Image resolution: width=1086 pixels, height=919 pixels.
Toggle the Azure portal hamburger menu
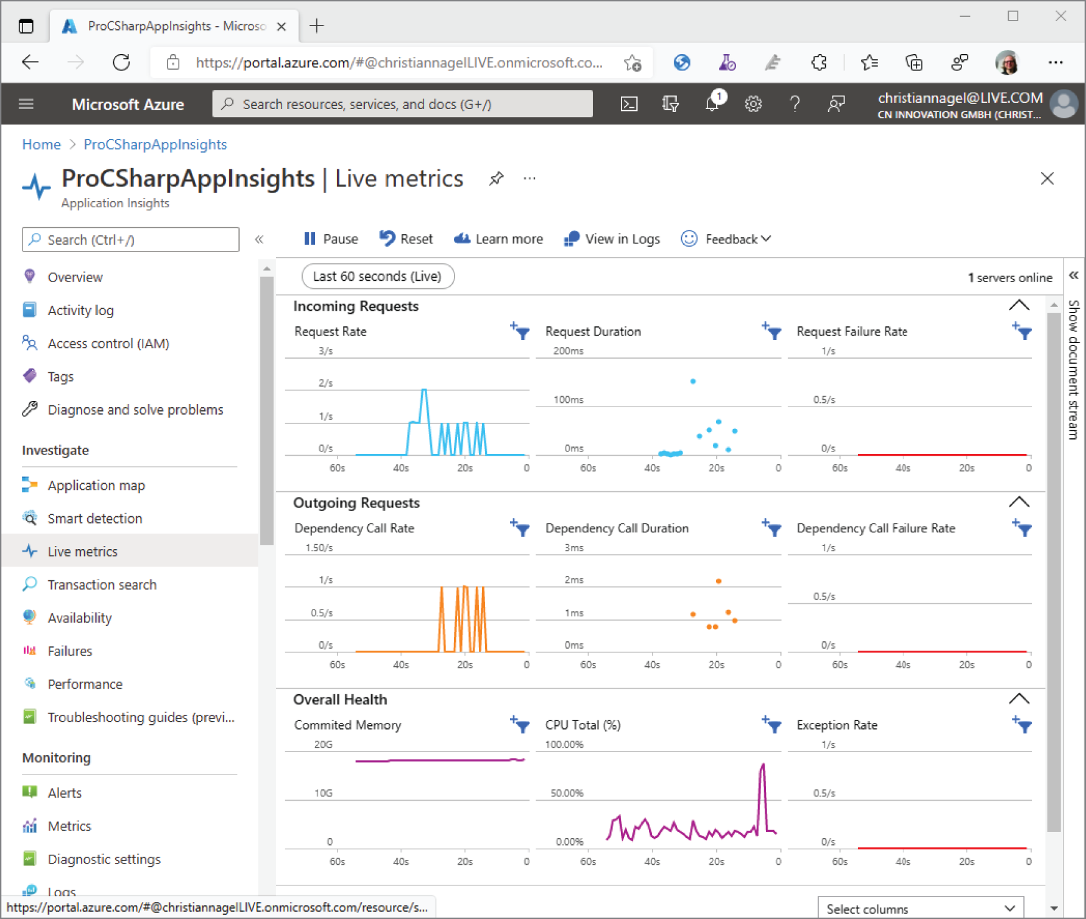26,104
